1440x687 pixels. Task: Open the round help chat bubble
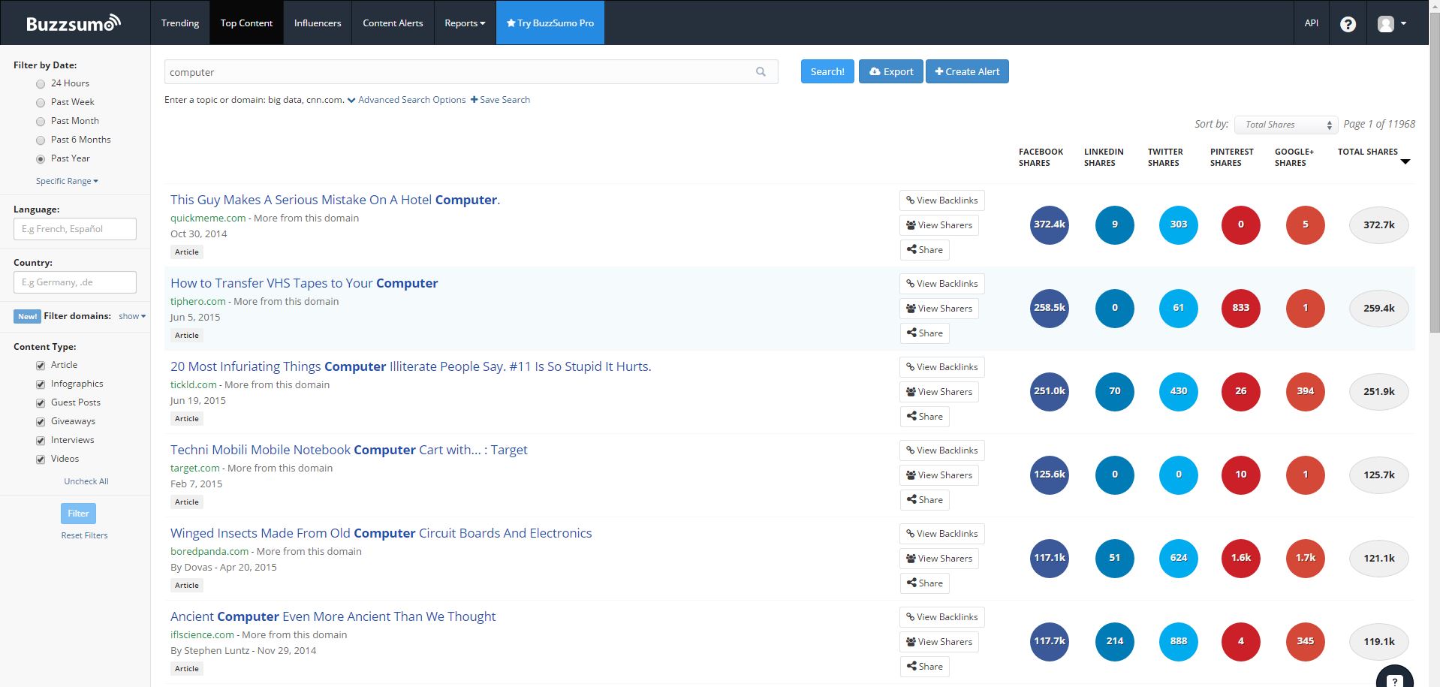click(x=1394, y=678)
